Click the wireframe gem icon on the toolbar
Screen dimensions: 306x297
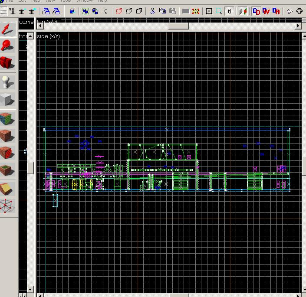pyautogui.click(x=299, y=11)
